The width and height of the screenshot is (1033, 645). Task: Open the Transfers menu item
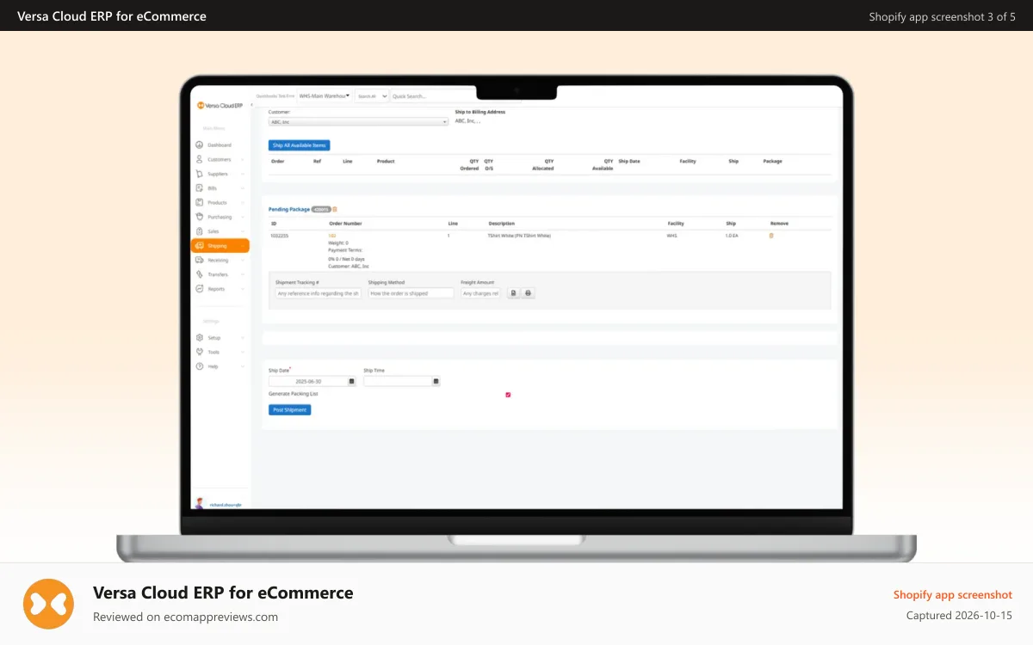pos(220,274)
